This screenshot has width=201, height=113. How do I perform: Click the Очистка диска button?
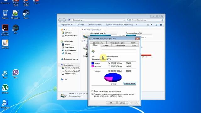click(130, 83)
